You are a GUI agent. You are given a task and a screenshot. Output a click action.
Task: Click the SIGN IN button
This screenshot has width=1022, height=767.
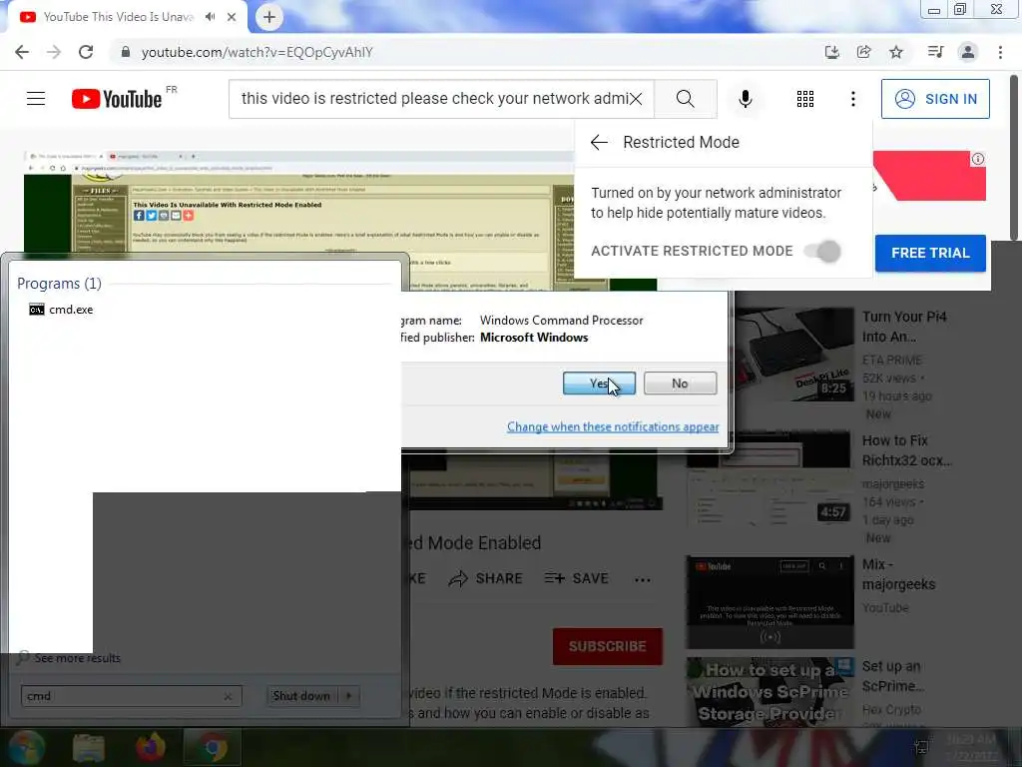pyautogui.click(x=935, y=99)
